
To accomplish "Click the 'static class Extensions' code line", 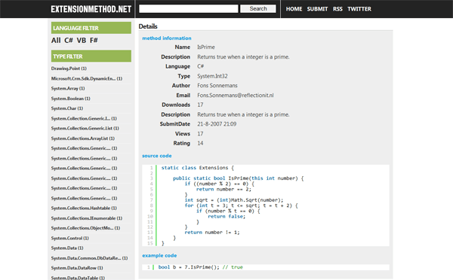I will [x=198, y=168].
